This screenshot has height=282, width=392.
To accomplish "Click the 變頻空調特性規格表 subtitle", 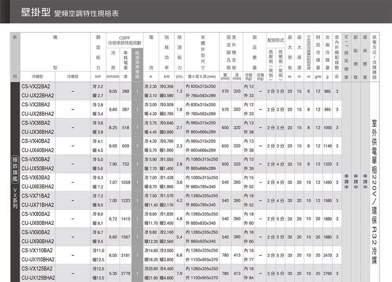I will tap(86, 14).
